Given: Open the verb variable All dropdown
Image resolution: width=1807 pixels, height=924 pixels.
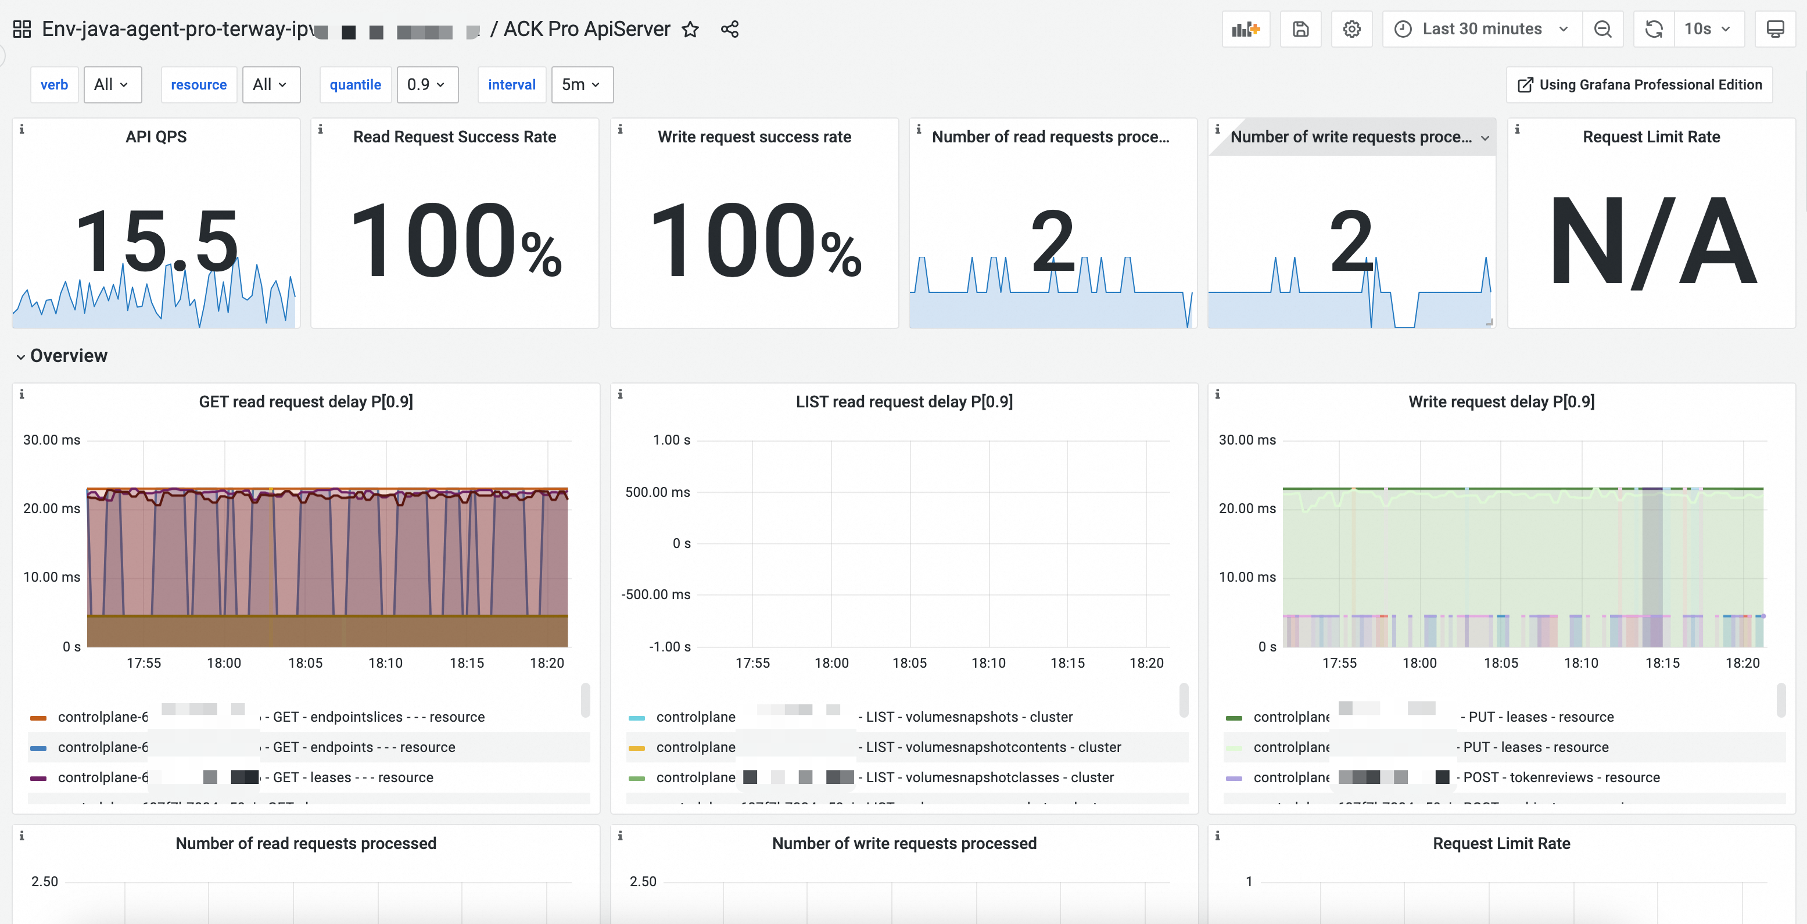Looking at the screenshot, I should pos(112,84).
